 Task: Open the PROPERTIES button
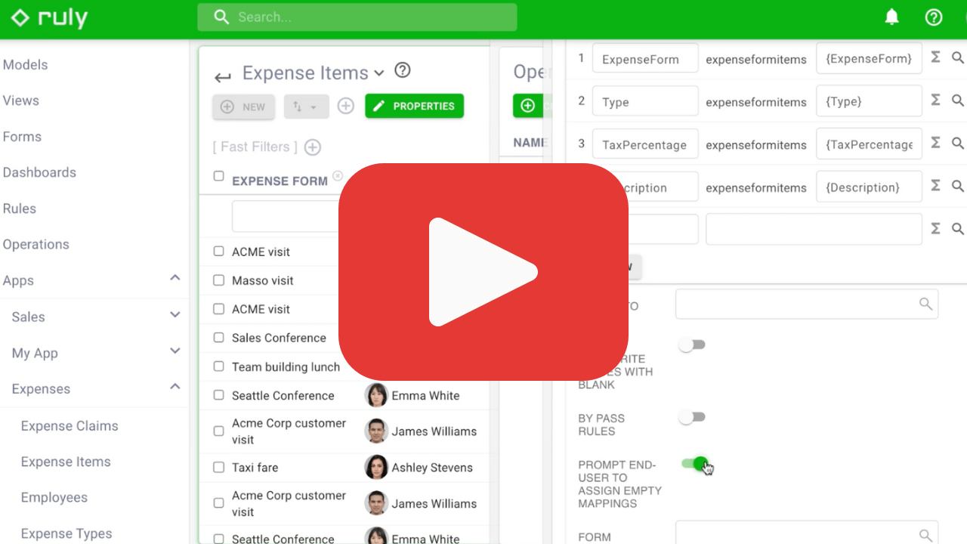(x=414, y=106)
